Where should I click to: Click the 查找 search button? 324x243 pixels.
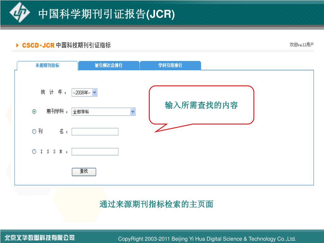(84, 172)
